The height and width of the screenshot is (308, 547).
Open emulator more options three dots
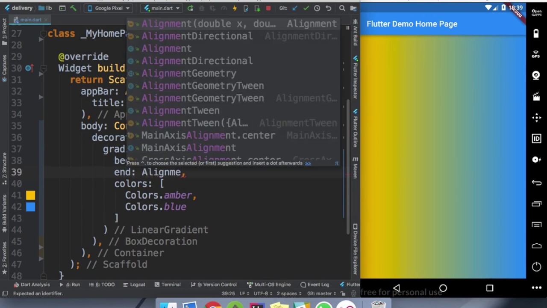point(536,288)
